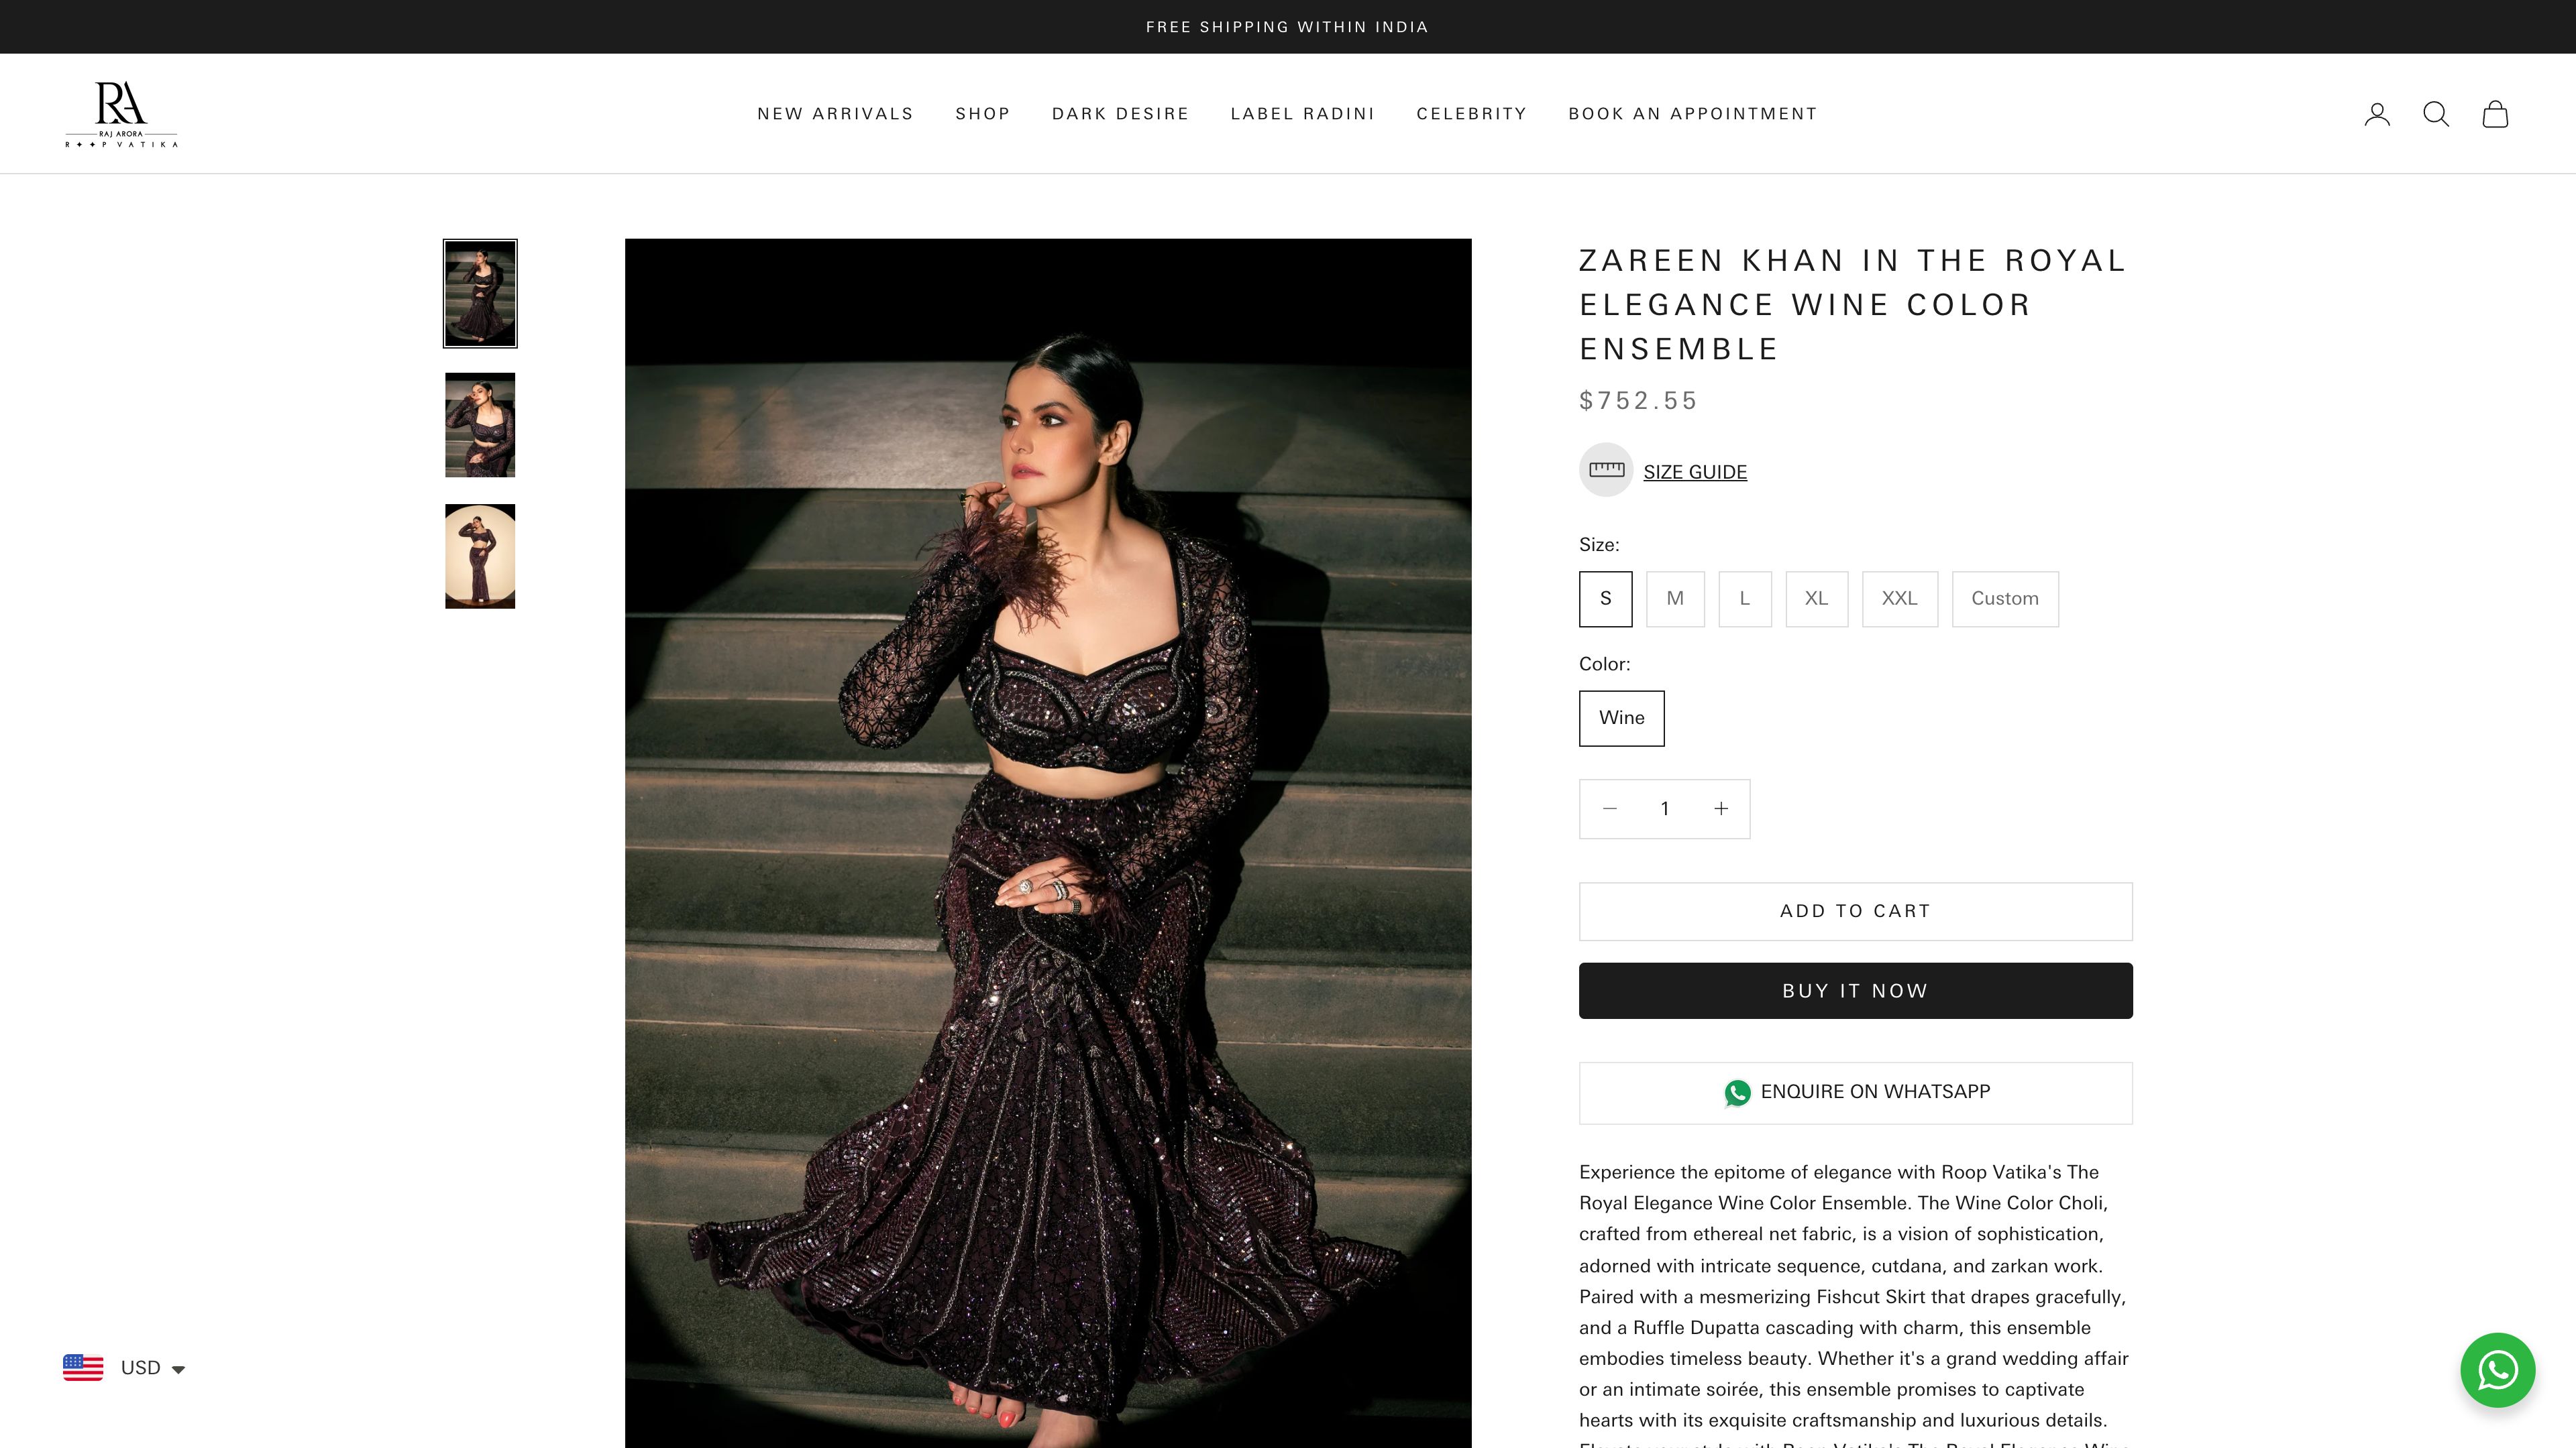2576x1448 pixels.
Task: Increase quantity with the plus icon
Action: tap(1721, 808)
